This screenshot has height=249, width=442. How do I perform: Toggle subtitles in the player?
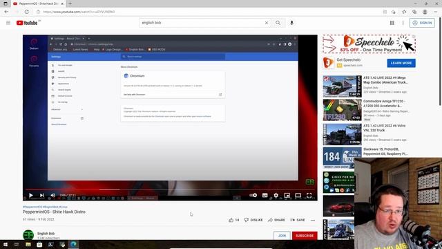265,195
